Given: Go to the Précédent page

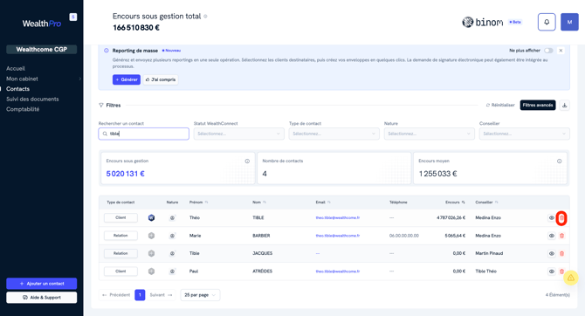Looking at the screenshot, I should click(116, 295).
